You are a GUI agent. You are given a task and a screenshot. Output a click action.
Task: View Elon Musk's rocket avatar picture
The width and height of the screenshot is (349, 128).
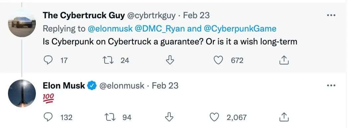point(22,94)
